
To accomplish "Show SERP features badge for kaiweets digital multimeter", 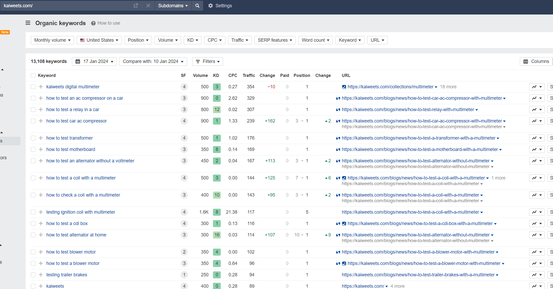I will click(x=184, y=87).
